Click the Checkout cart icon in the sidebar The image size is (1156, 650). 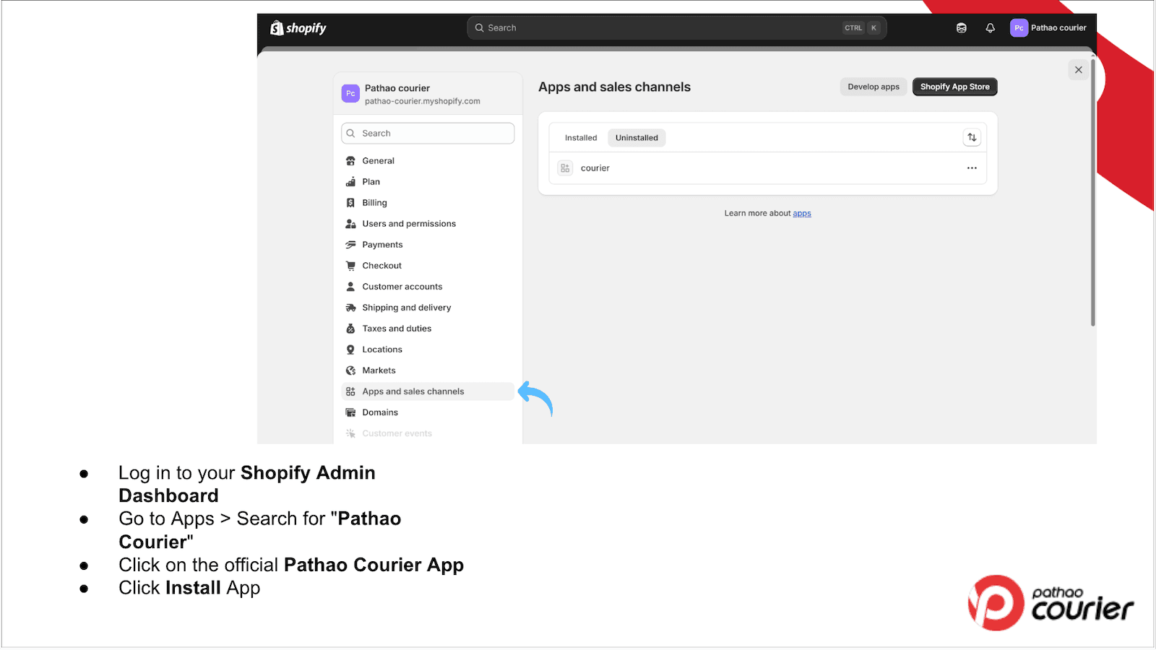(350, 265)
